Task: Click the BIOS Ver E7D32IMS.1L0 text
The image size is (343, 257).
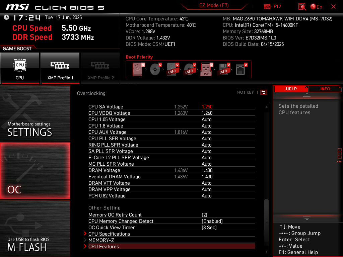Action: 249,38
